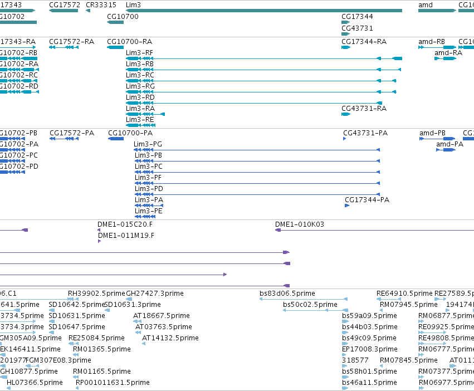Click the bs46a11.5prime EST label

(x=369, y=383)
